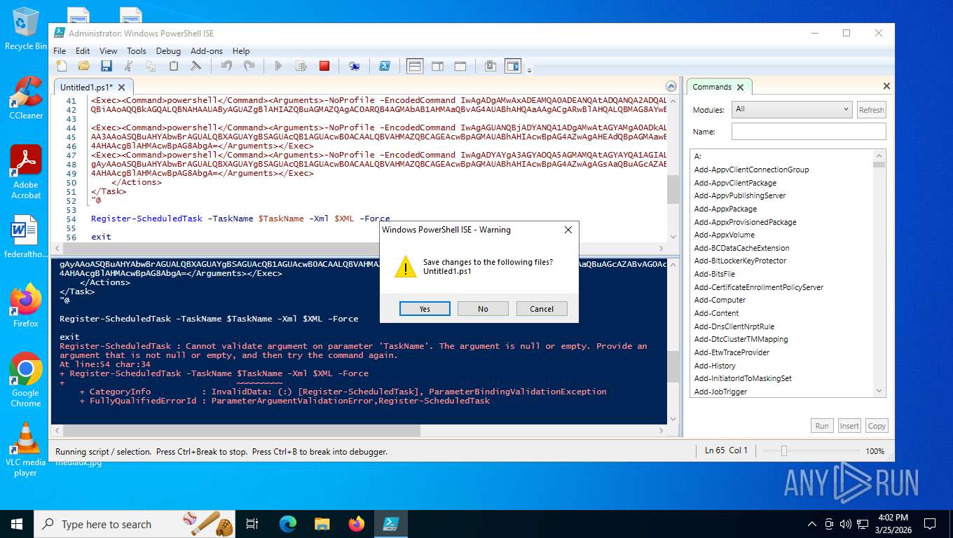Select Add-History in command list
The image size is (953, 538).
tap(715, 366)
